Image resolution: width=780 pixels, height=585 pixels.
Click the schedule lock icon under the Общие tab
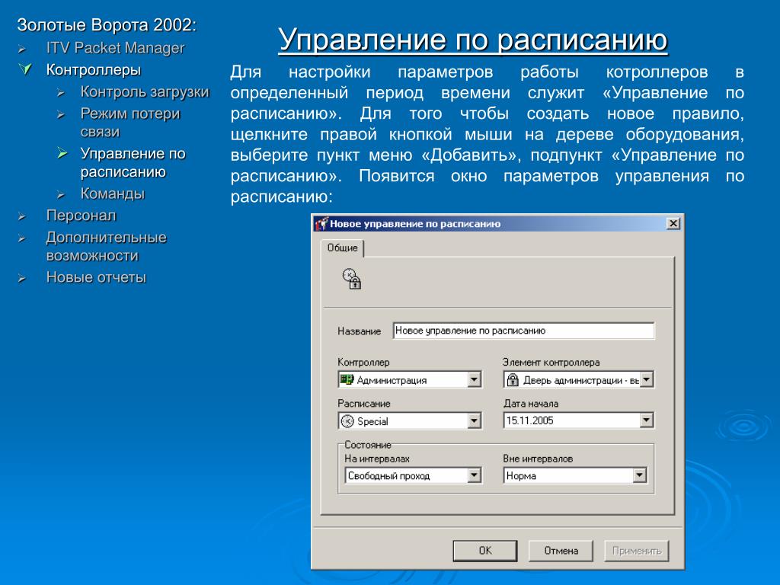coord(352,279)
